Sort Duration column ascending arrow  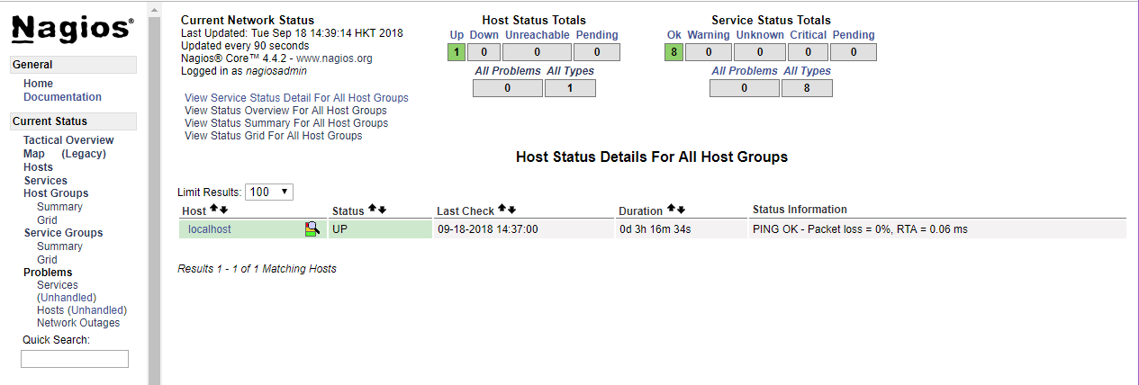[671, 210]
